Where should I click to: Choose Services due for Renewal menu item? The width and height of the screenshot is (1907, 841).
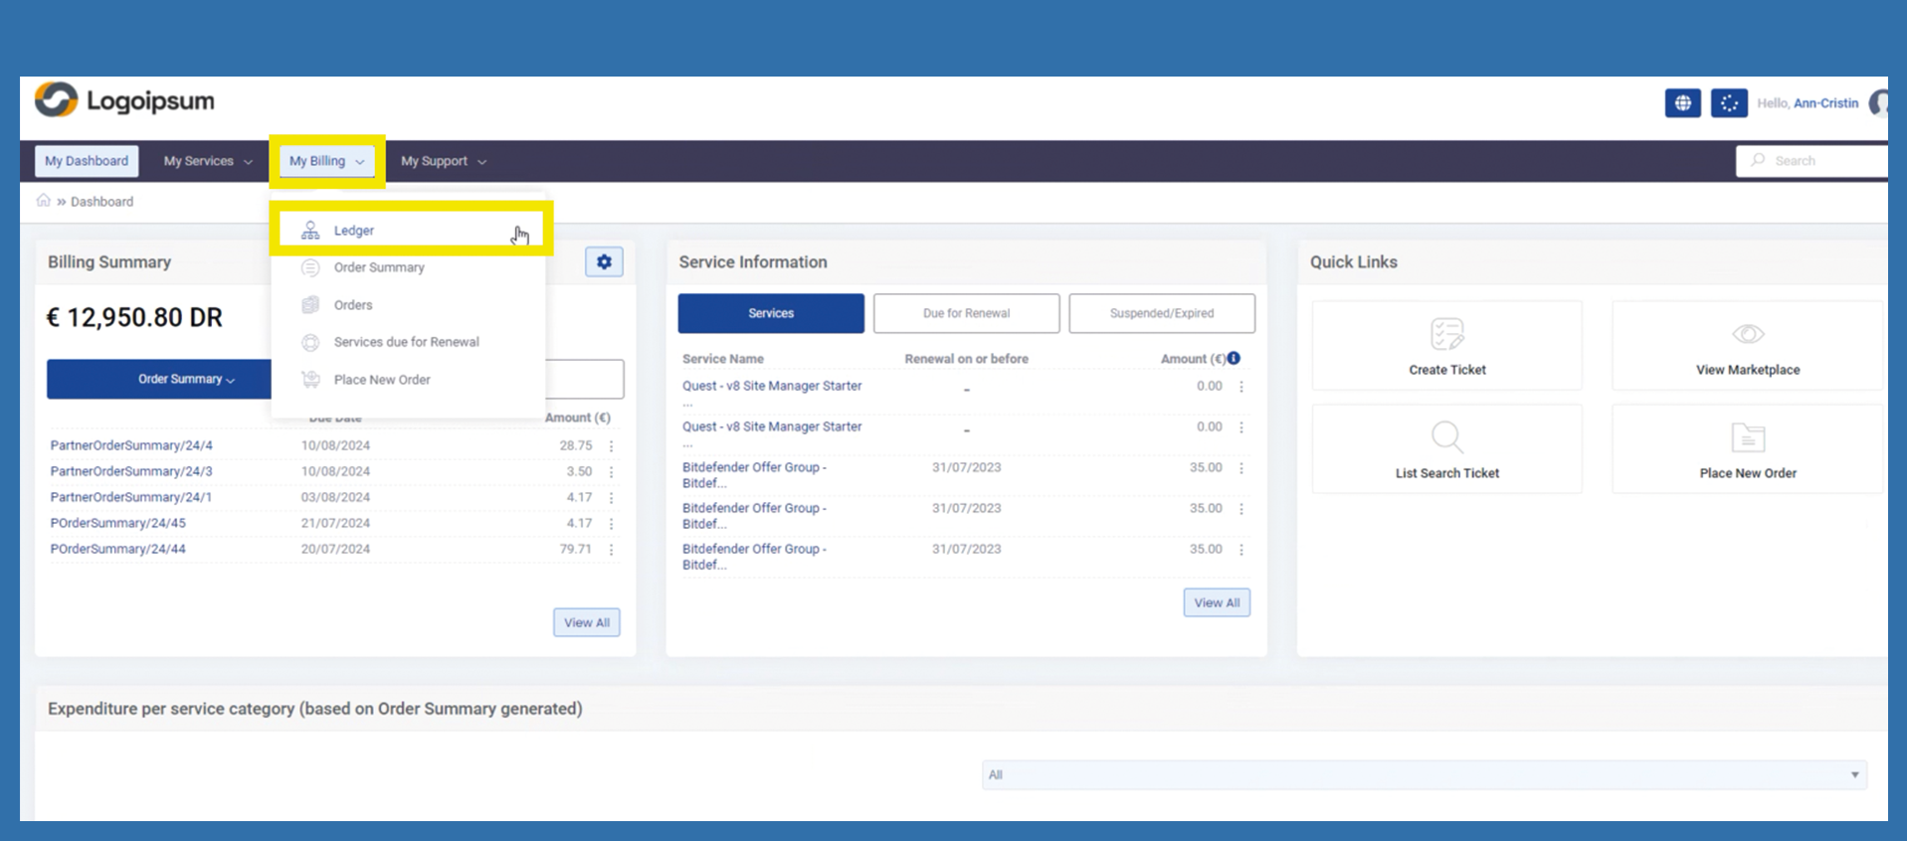[x=406, y=342]
